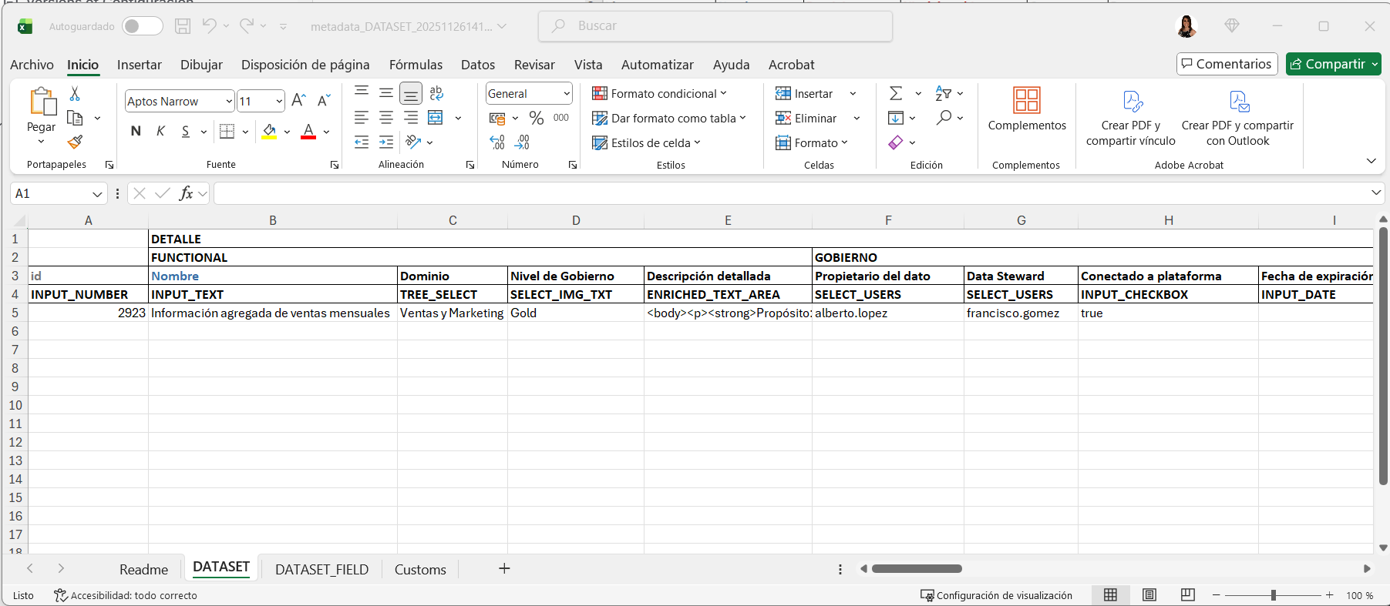Apply percent style number format
This screenshot has height=606, width=1390.
(537, 118)
